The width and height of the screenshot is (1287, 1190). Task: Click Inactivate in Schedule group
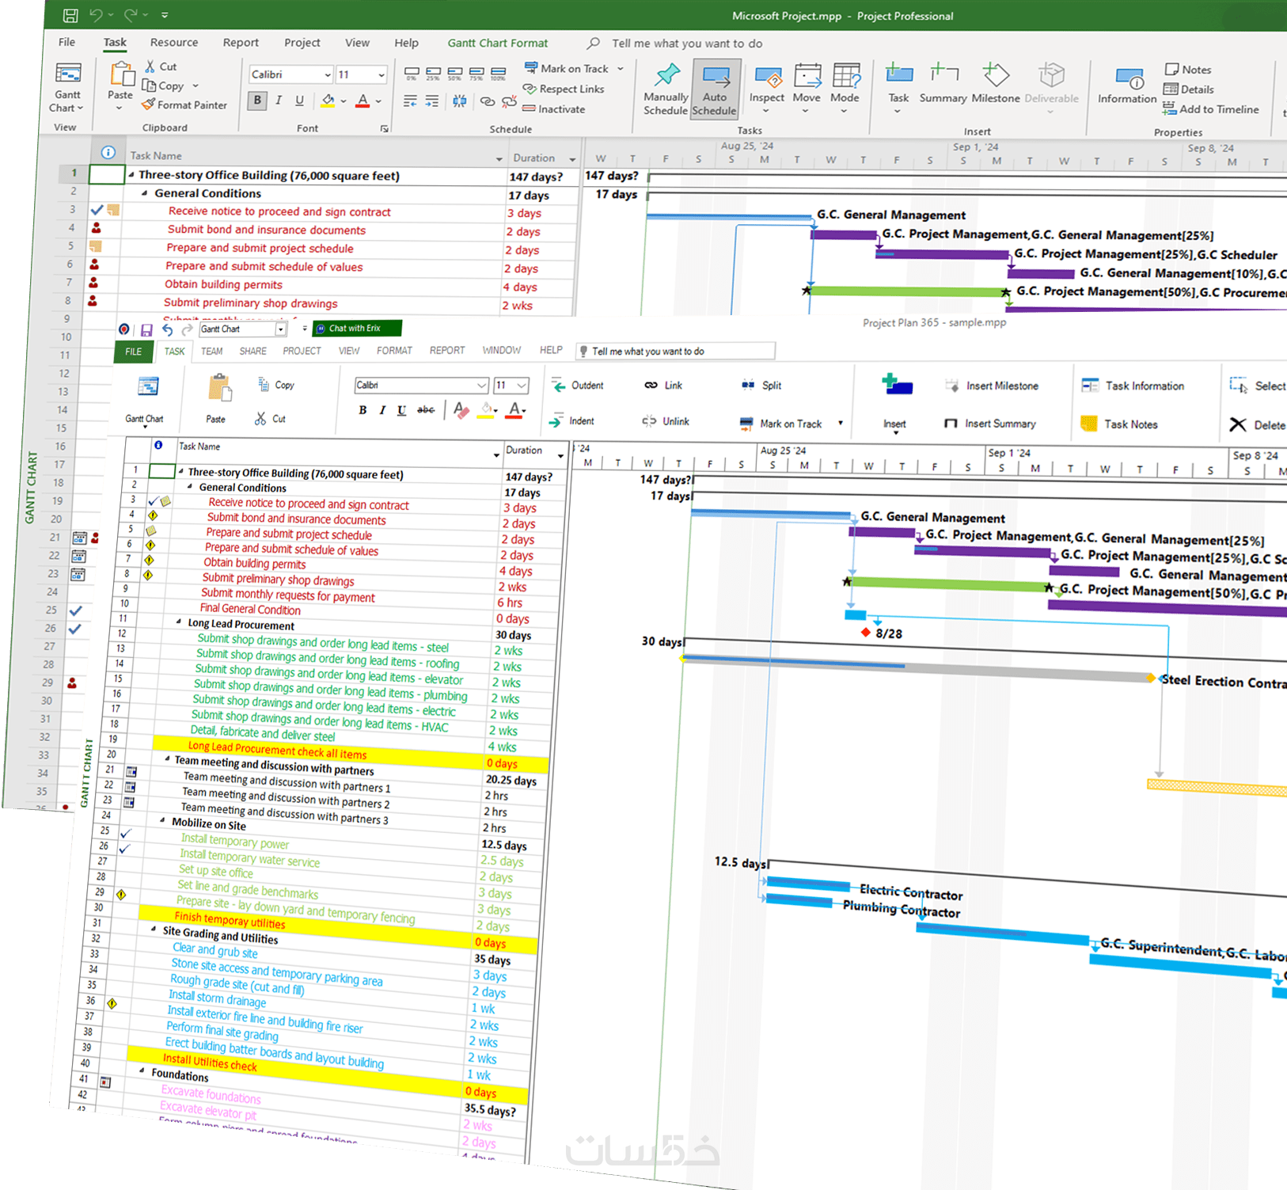(x=553, y=109)
